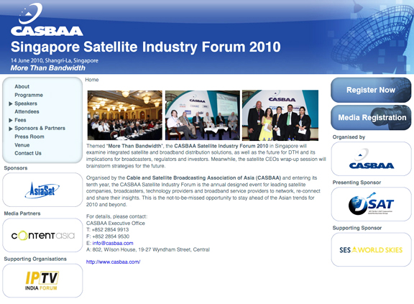414x304 pixels.
Task: Open the Press Room link
Action: (x=29, y=137)
